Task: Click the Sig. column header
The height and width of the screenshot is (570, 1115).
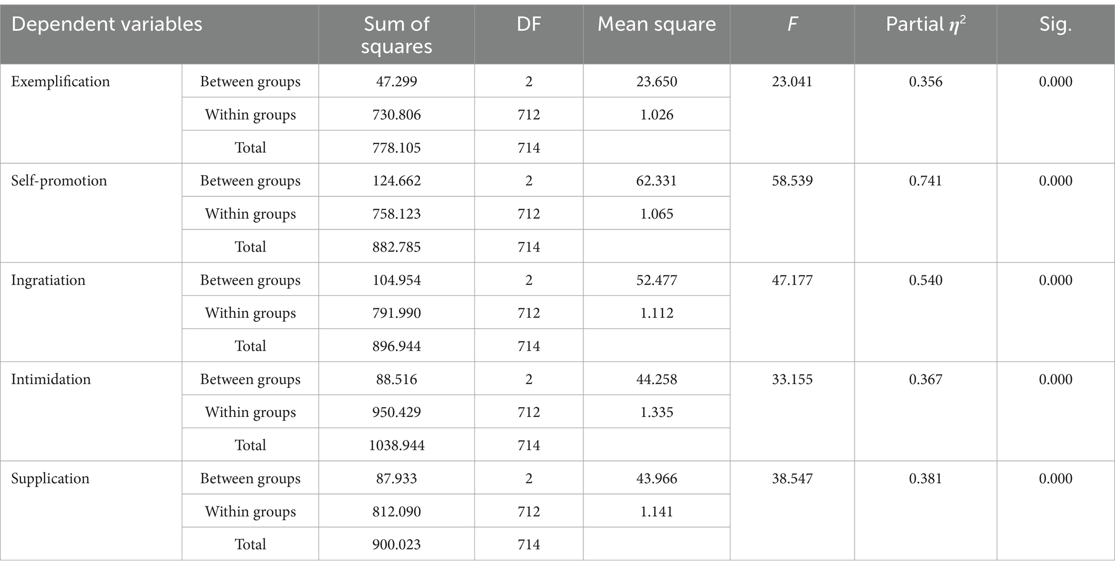Action: (x=1055, y=25)
